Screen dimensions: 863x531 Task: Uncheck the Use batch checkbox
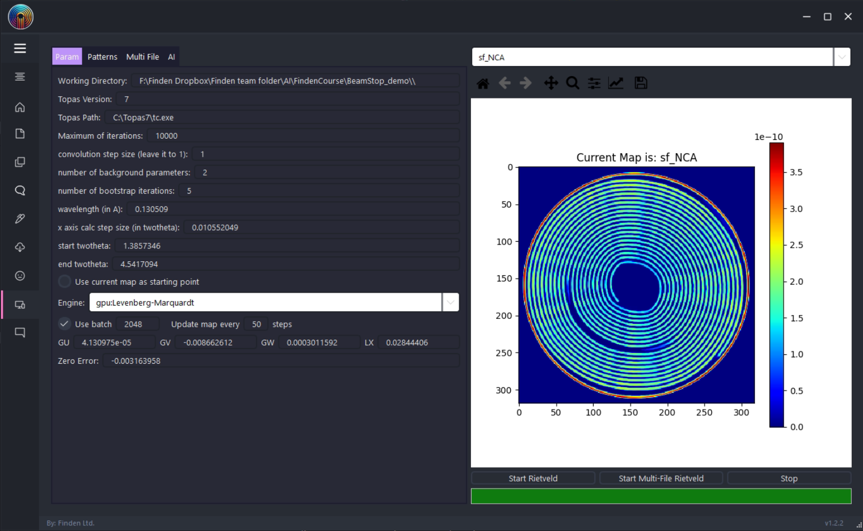65,324
